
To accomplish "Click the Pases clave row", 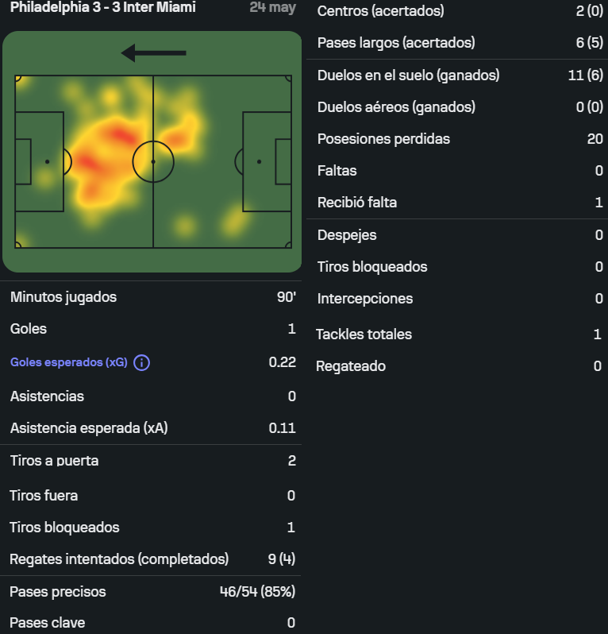I will coord(152,623).
